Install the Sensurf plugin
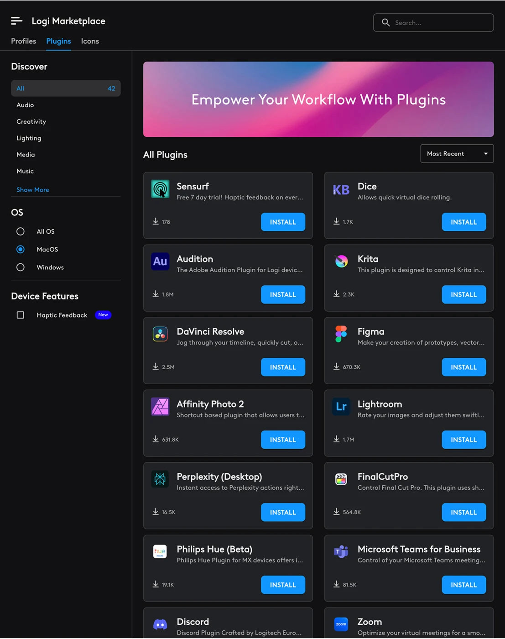The width and height of the screenshot is (505, 639). (283, 222)
